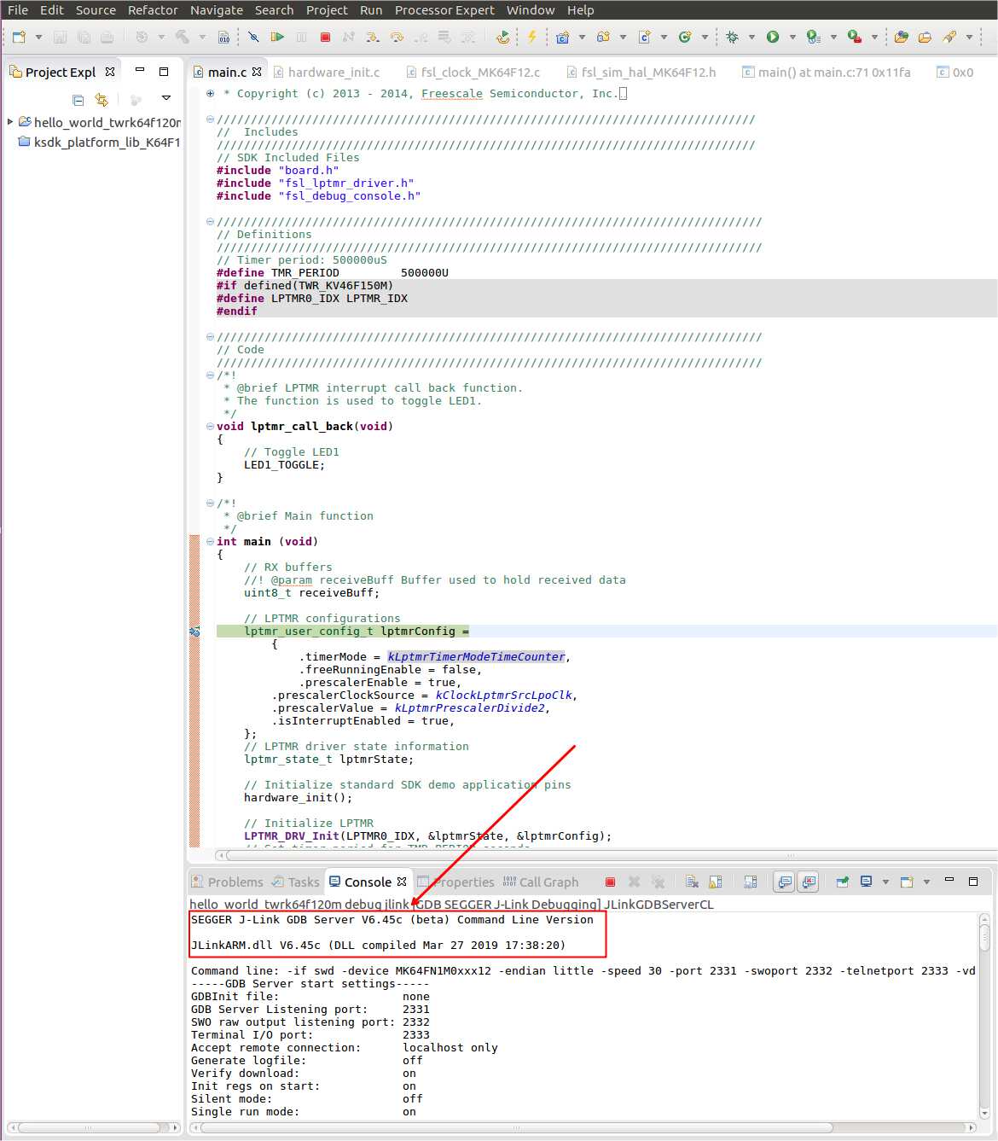Toggle Link with Editor in Project Explorer
This screenshot has width=998, height=1141.
click(x=102, y=100)
